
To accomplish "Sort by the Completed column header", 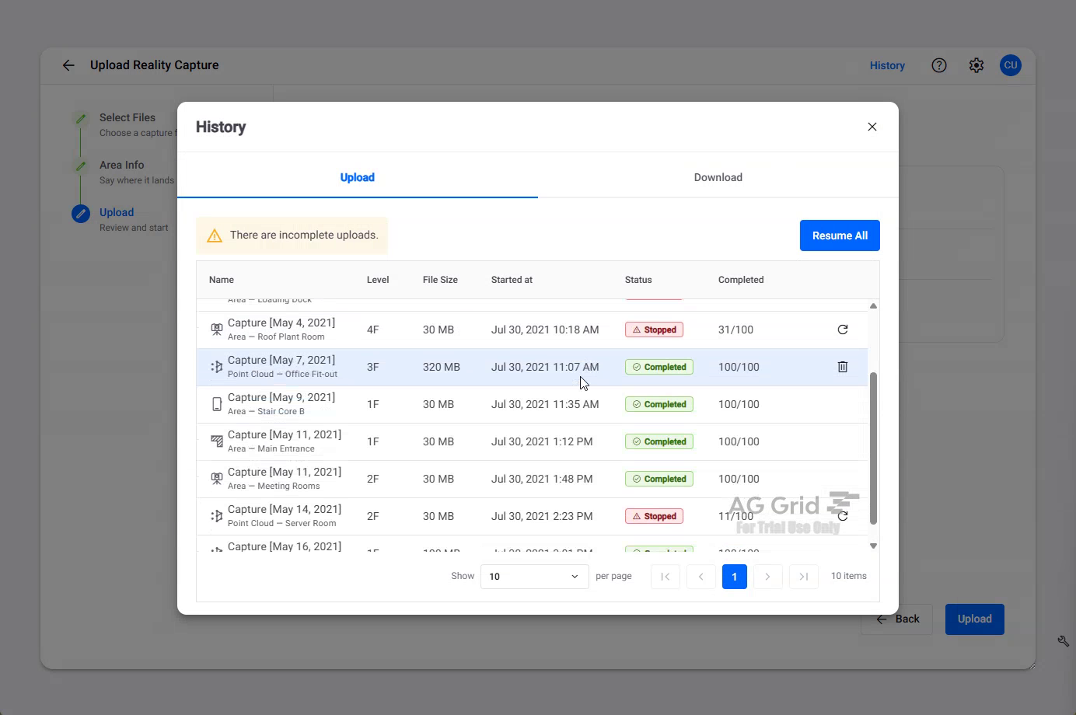I will (x=741, y=280).
